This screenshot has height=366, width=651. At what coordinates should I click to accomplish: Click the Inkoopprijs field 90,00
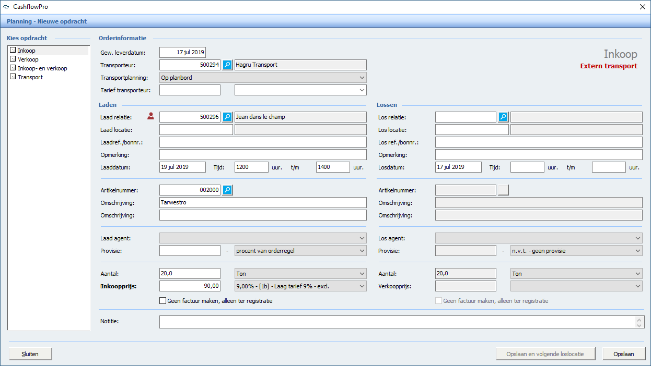click(190, 286)
